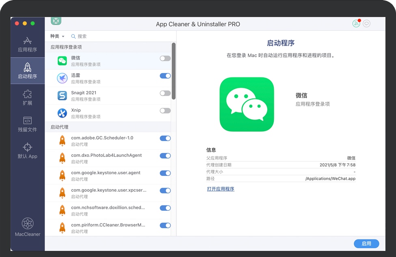The height and width of the screenshot is (257, 396).
Task: Disable the 迅雷 login item toggle
Action: 165,76
